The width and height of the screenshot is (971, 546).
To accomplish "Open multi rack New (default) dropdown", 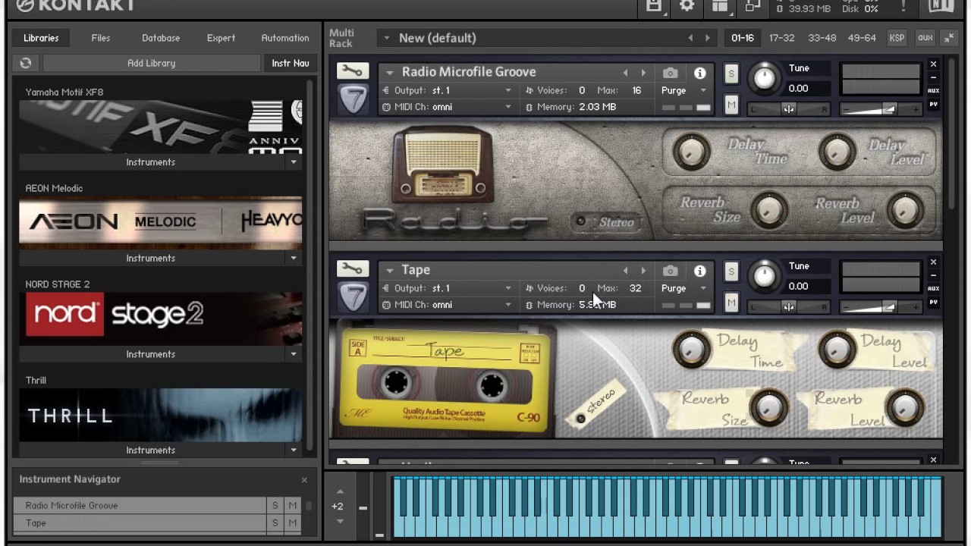I will (x=387, y=38).
